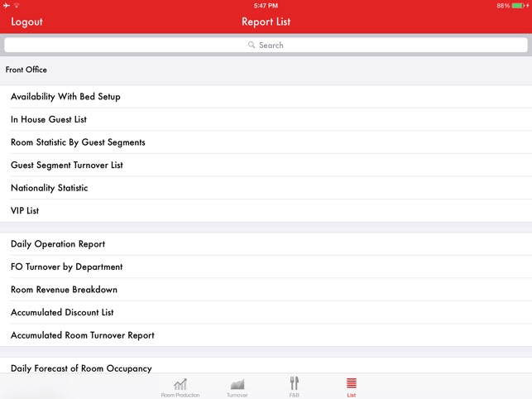Select the List tab icon

(351, 383)
